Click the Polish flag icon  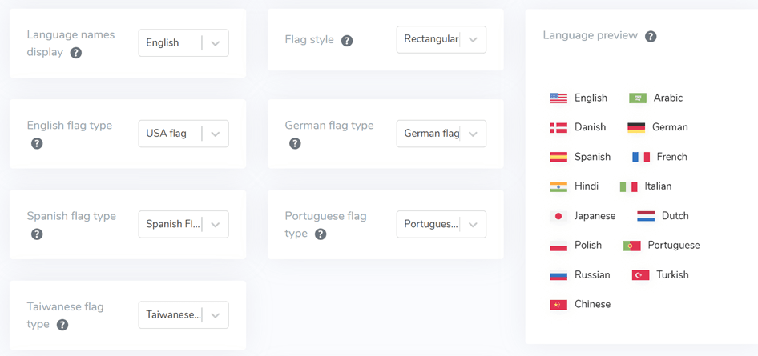[558, 246]
